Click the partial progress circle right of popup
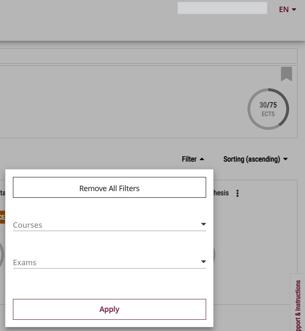The height and width of the screenshot is (331, 305). click(x=214, y=255)
